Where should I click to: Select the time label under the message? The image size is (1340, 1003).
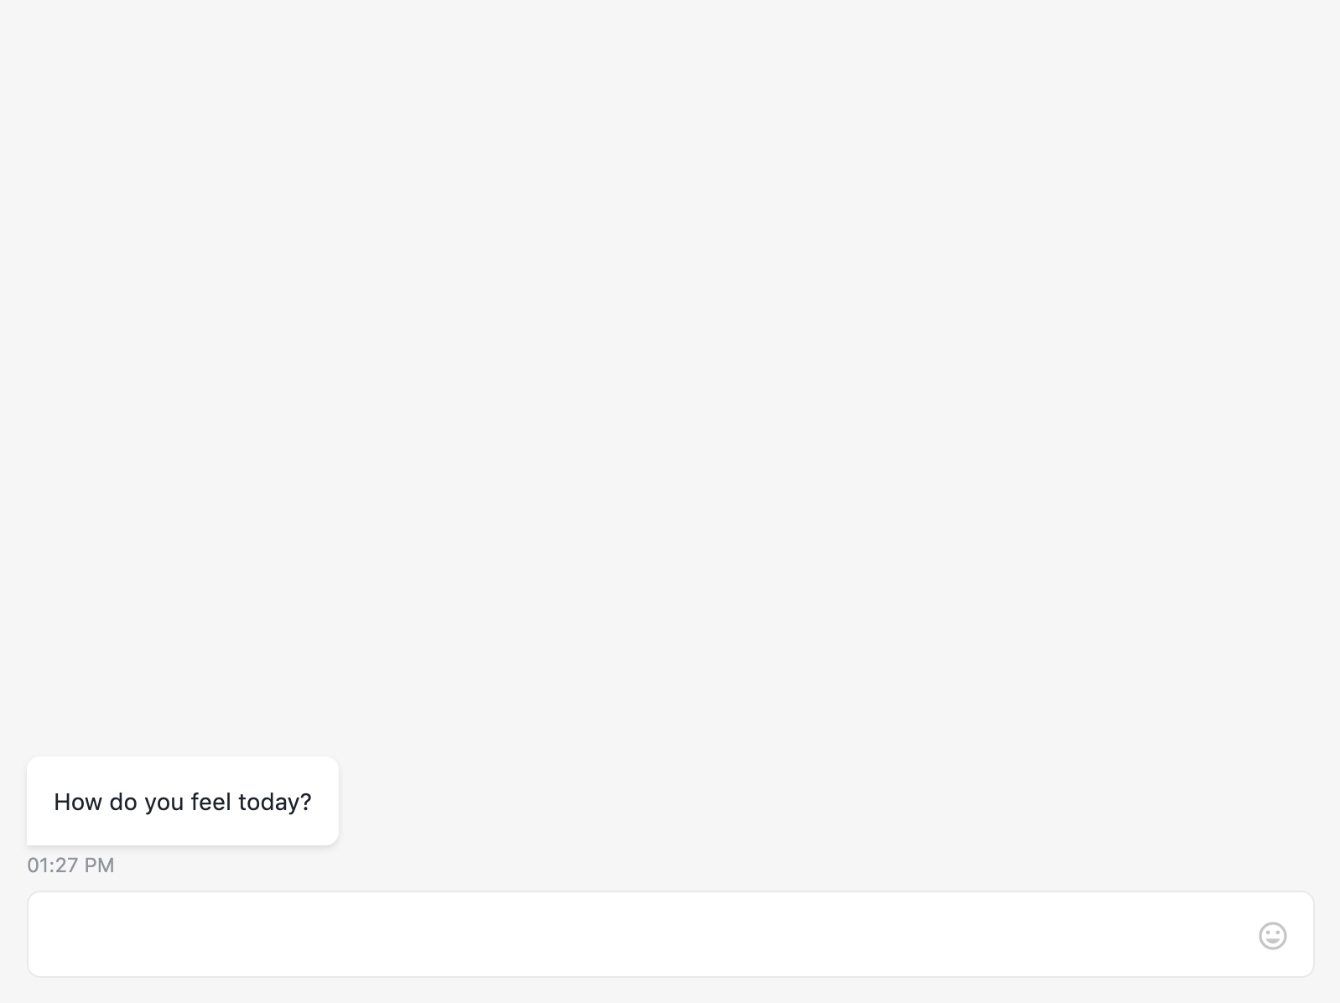pyautogui.click(x=70, y=865)
